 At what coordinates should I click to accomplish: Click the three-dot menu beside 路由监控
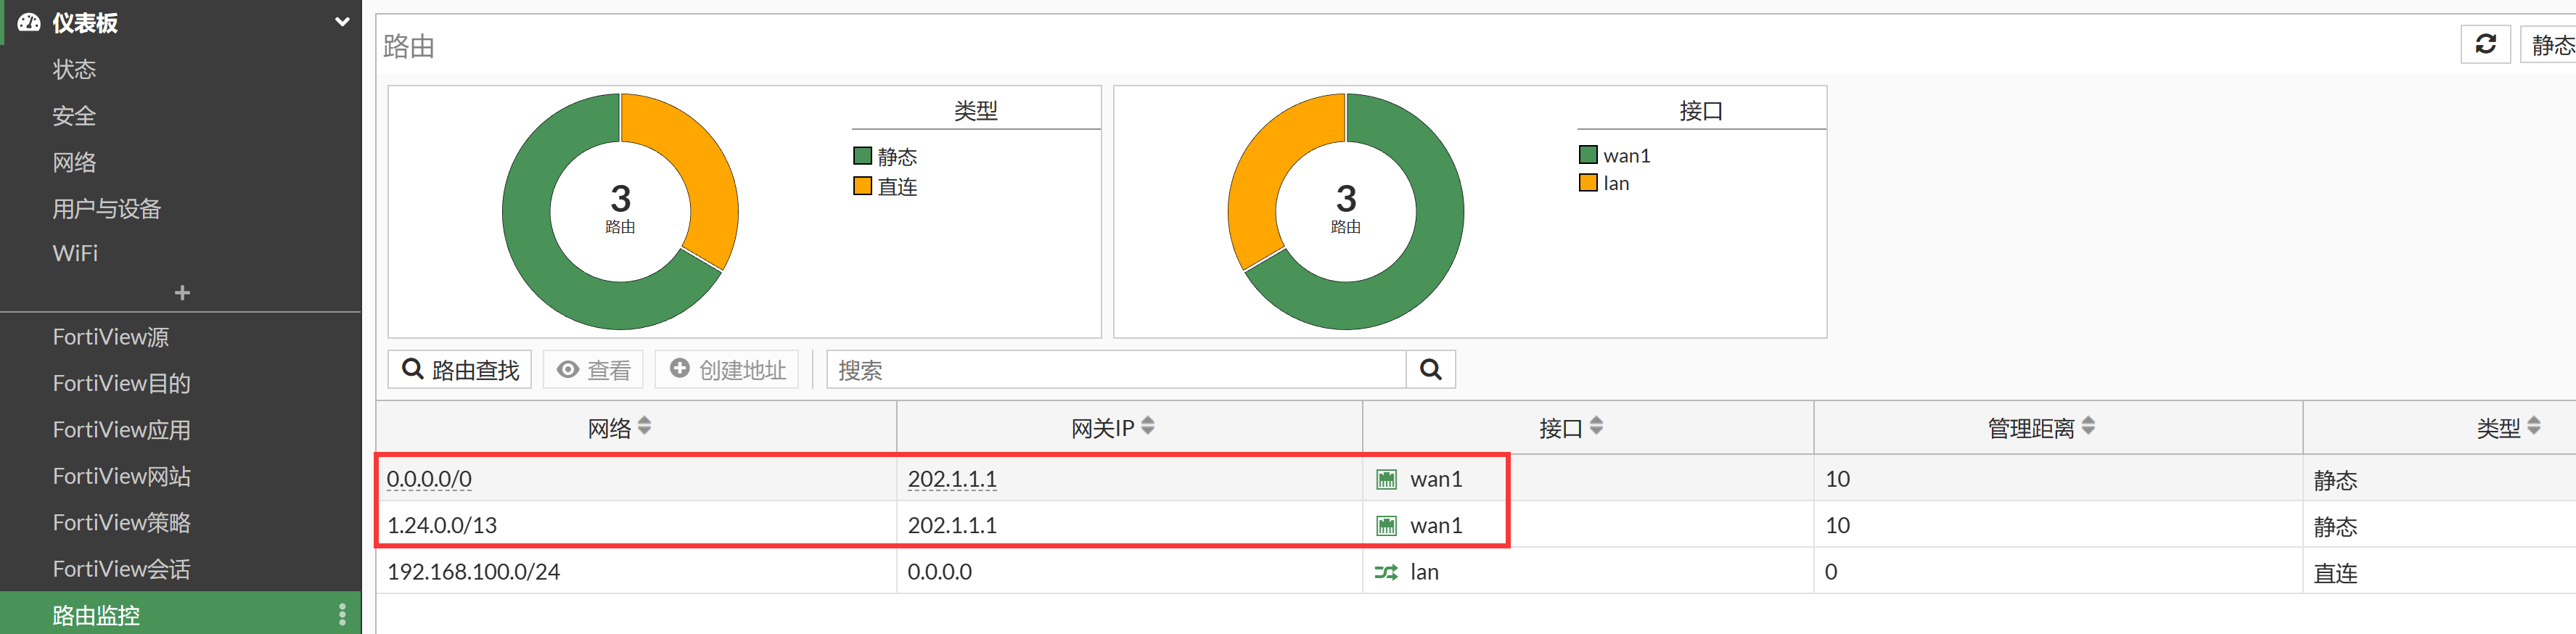(x=342, y=614)
